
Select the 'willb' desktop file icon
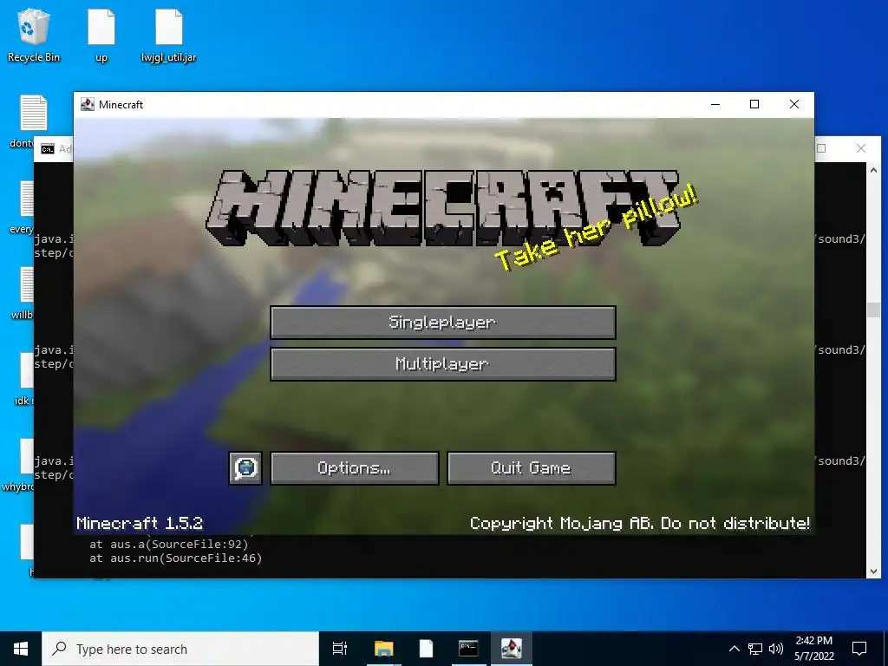click(27, 284)
